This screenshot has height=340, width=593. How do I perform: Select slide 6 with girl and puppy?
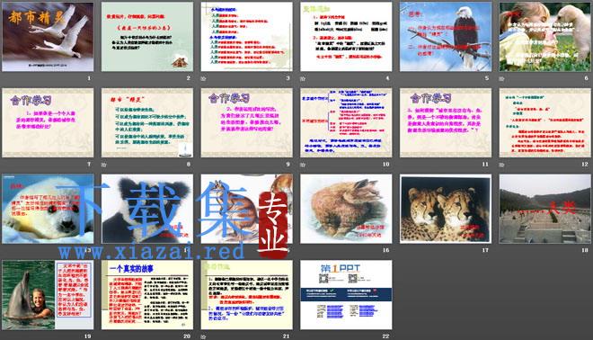(545, 37)
